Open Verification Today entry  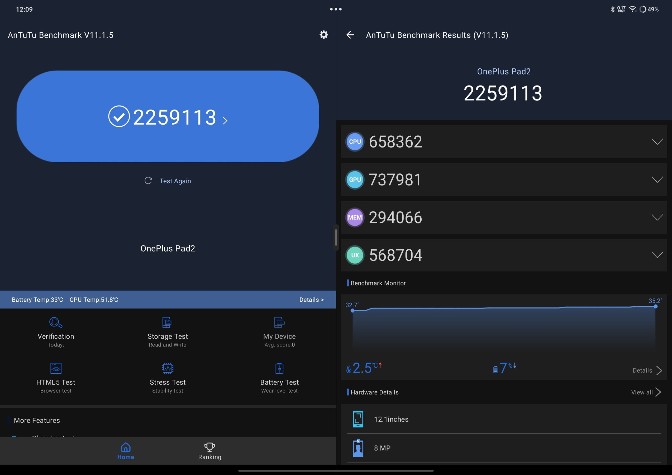[56, 332]
